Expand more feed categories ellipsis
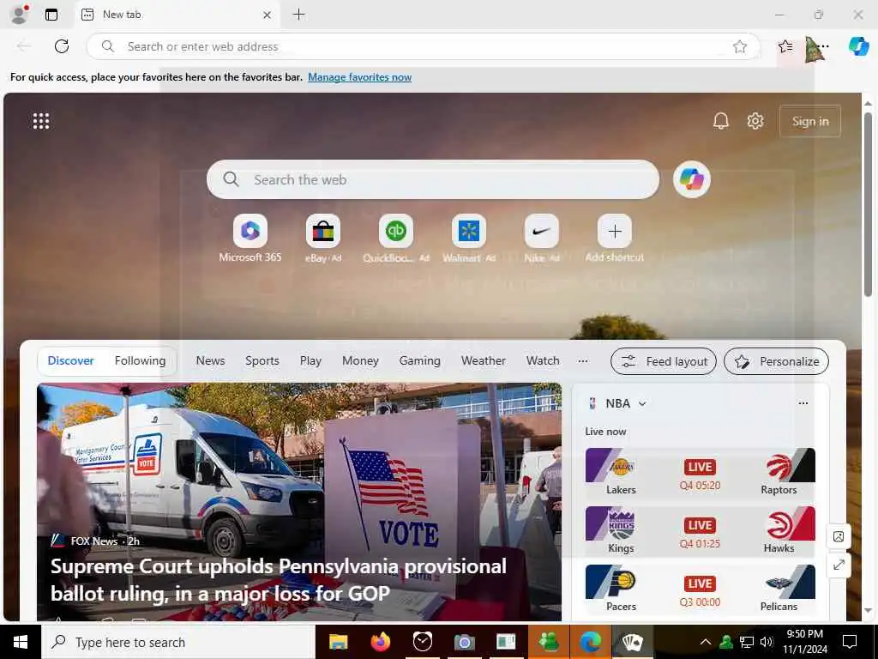This screenshot has width=878, height=659. [x=583, y=361]
